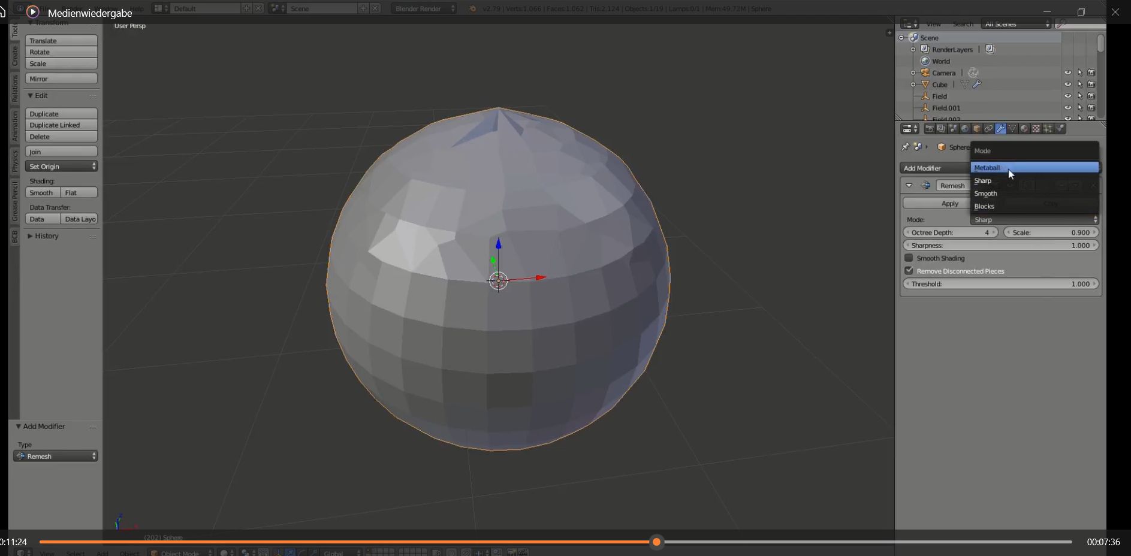The width and height of the screenshot is (1131, 556).
Task: Open the Constraints chain-link tab
Action: [989, 129]
